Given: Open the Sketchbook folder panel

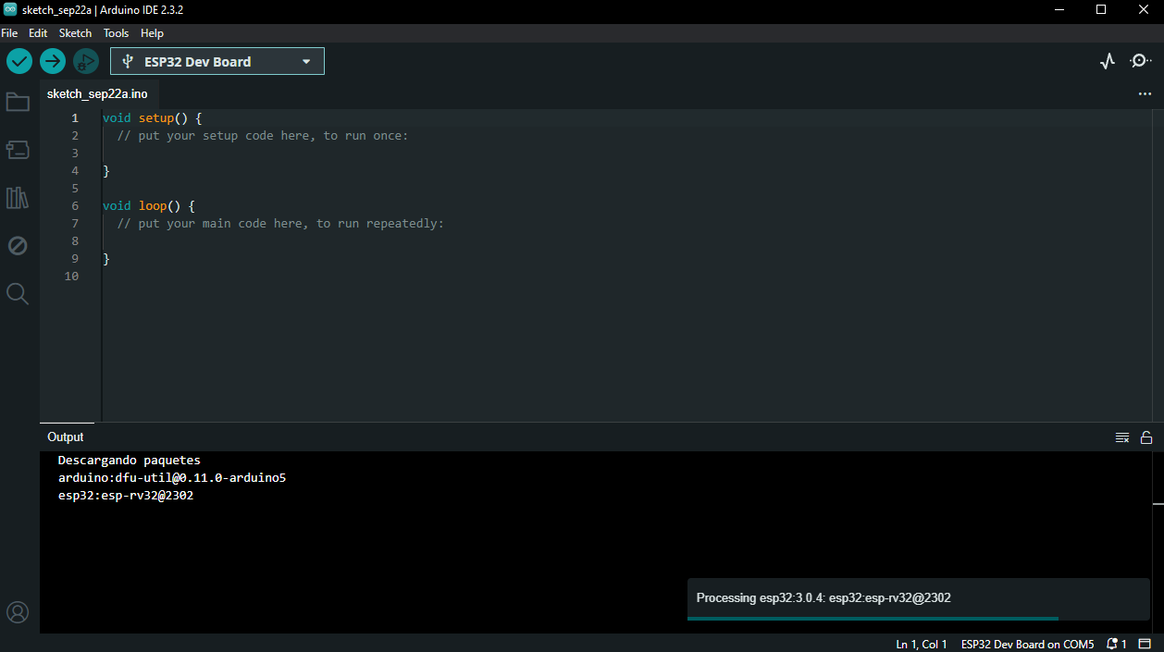Looking at the screenshot, I should (18, 102).
